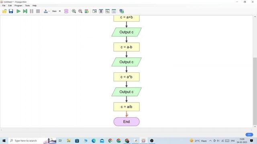Open the Edit menu
Image resolution: width=257 pixels, height=144 pixels.
[10, 6]
